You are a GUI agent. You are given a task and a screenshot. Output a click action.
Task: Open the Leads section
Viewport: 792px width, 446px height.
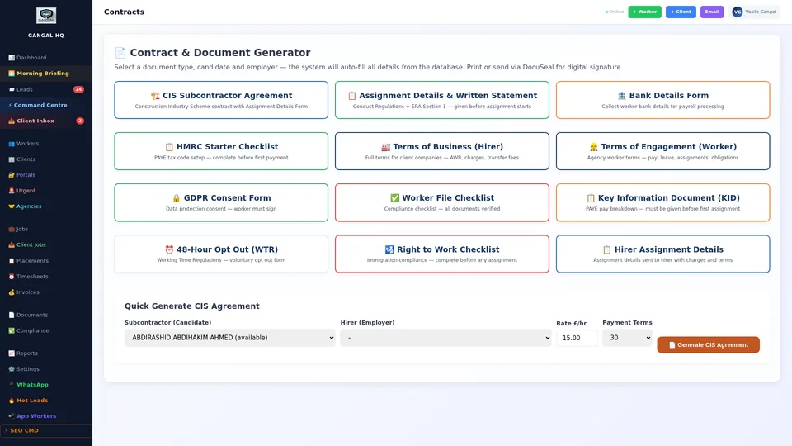click(x=46, y=89)
